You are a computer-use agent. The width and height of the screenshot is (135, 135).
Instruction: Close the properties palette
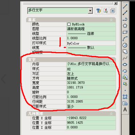tap(115, 3)
